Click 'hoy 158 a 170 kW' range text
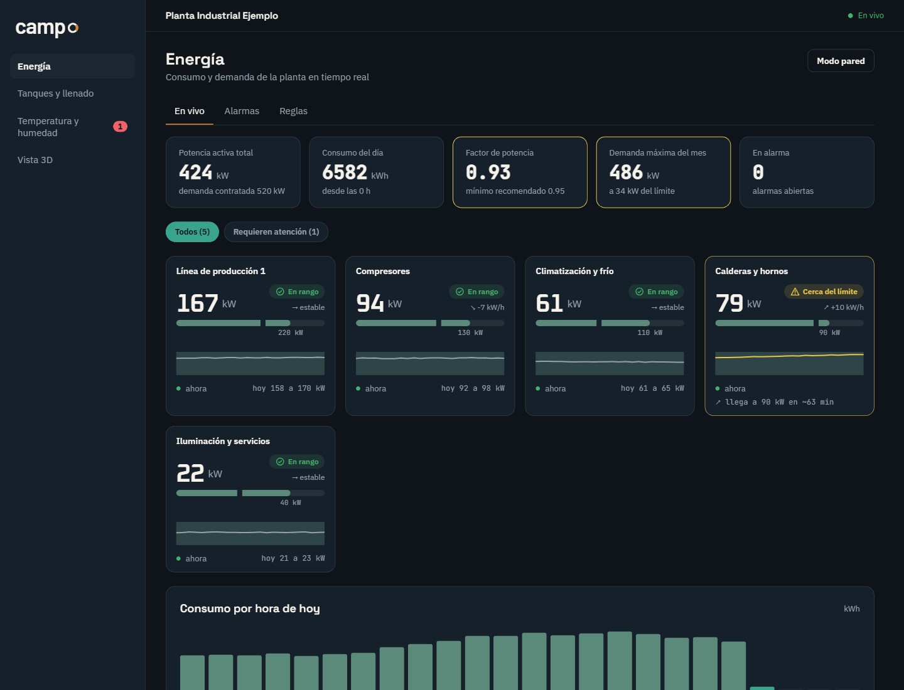The image size is (904, 690). pyautogui.click(x=289, y=388)
